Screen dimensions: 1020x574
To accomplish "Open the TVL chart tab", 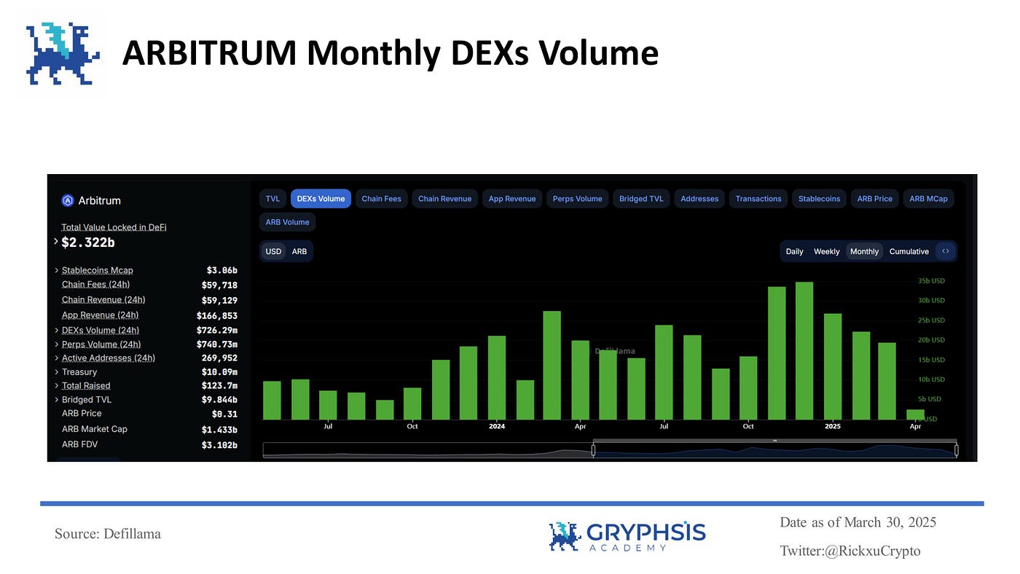I will tap(272, 199).
